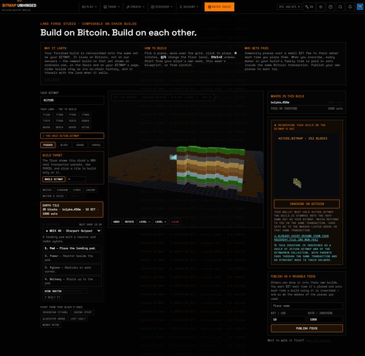Select blueprint step 3 Pylons

(x=72, y=270)
